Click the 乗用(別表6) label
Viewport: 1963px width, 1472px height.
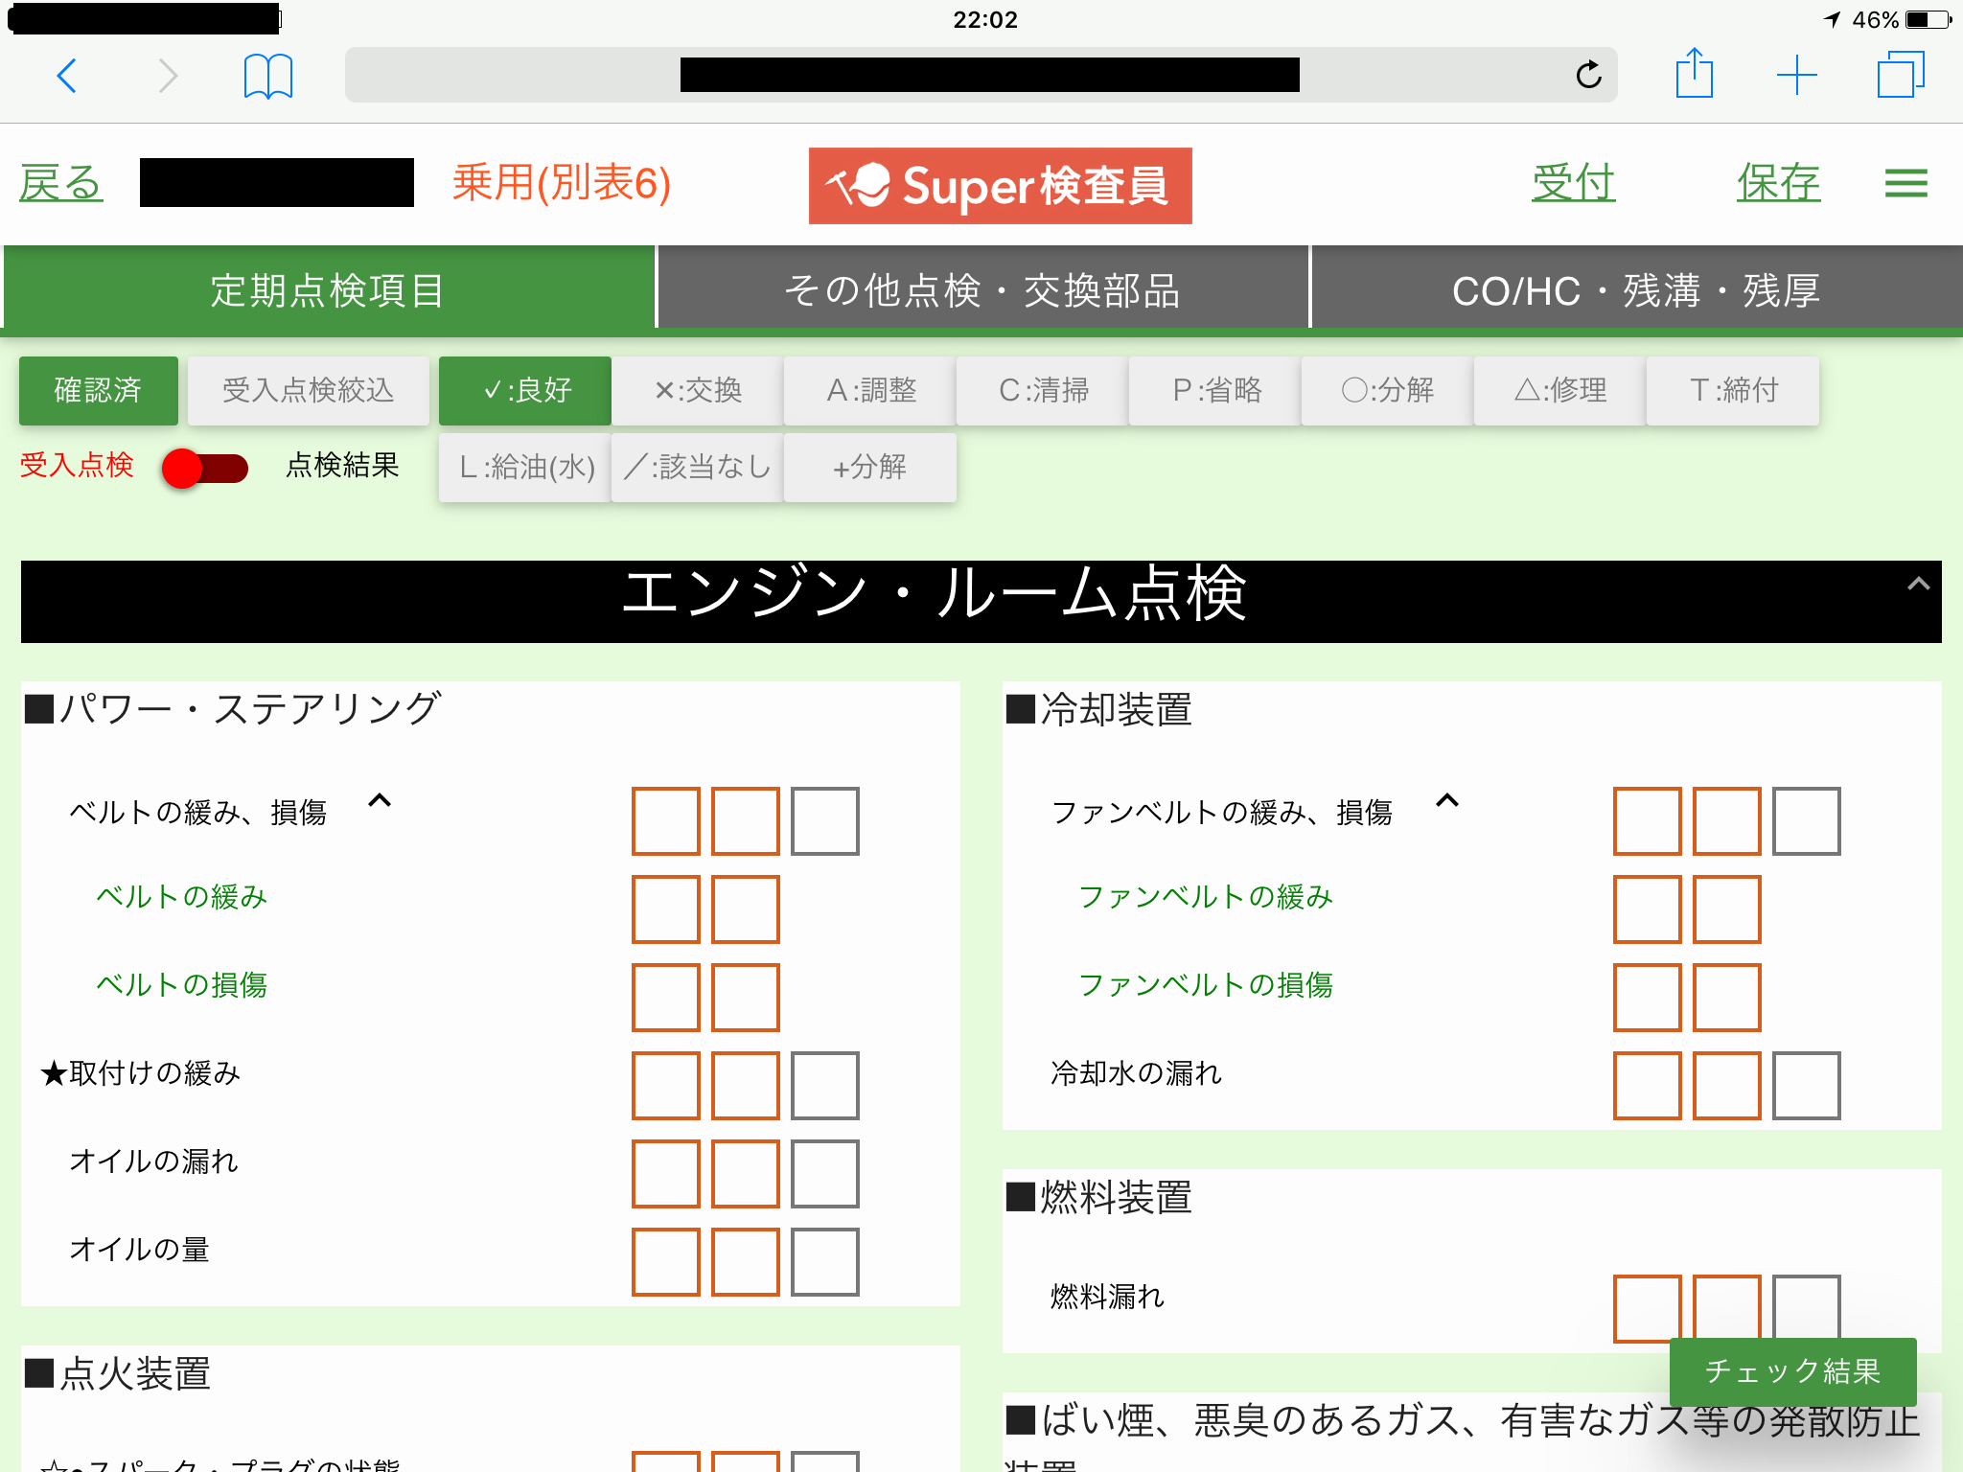562,182
